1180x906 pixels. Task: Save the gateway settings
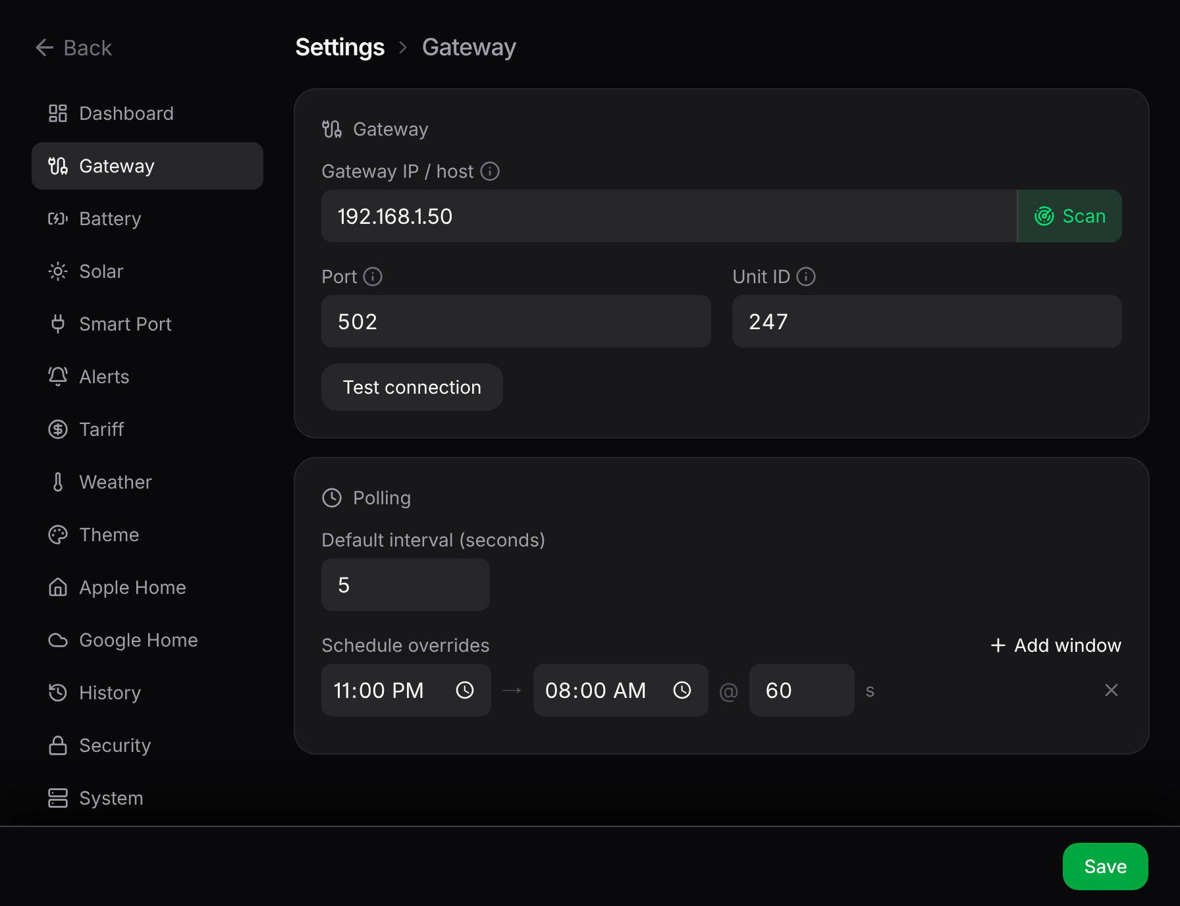coord(1106,866)
